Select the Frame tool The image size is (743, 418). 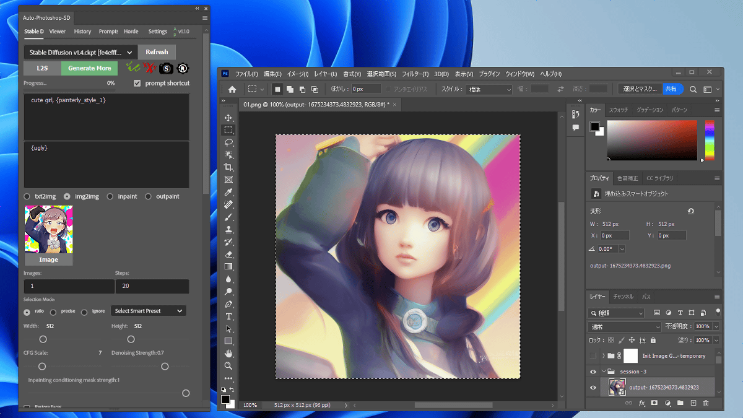click(x=228, y=180)
